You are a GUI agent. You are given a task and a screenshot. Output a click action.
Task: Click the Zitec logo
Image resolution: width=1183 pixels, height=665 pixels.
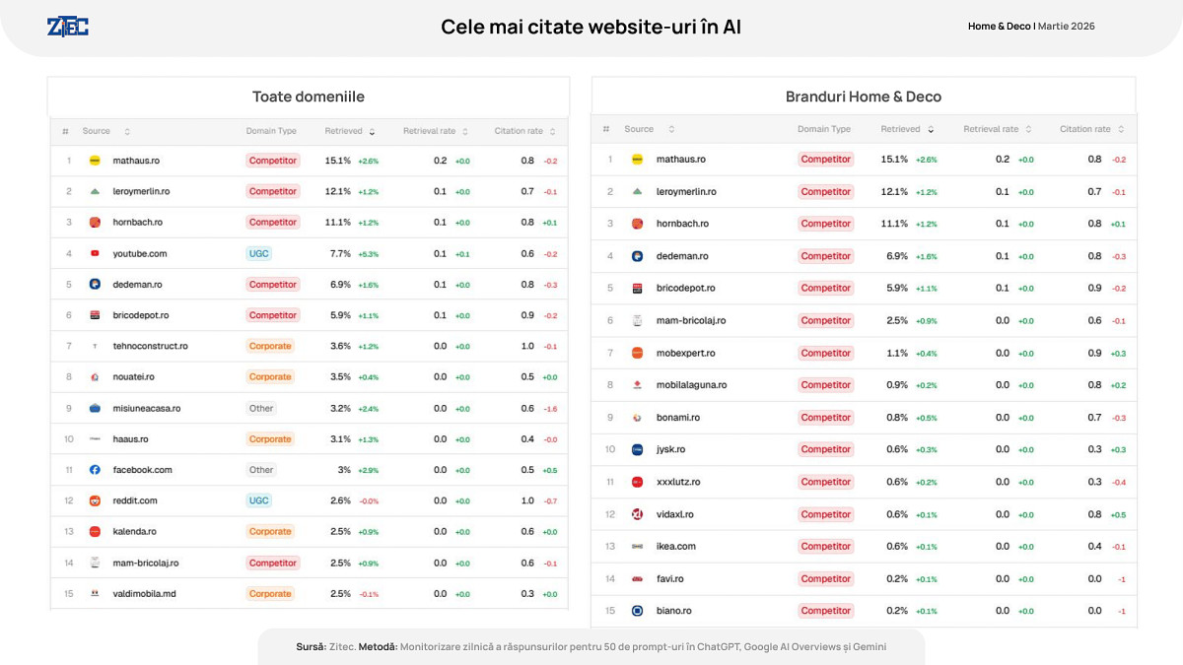(x=68, y=27)
